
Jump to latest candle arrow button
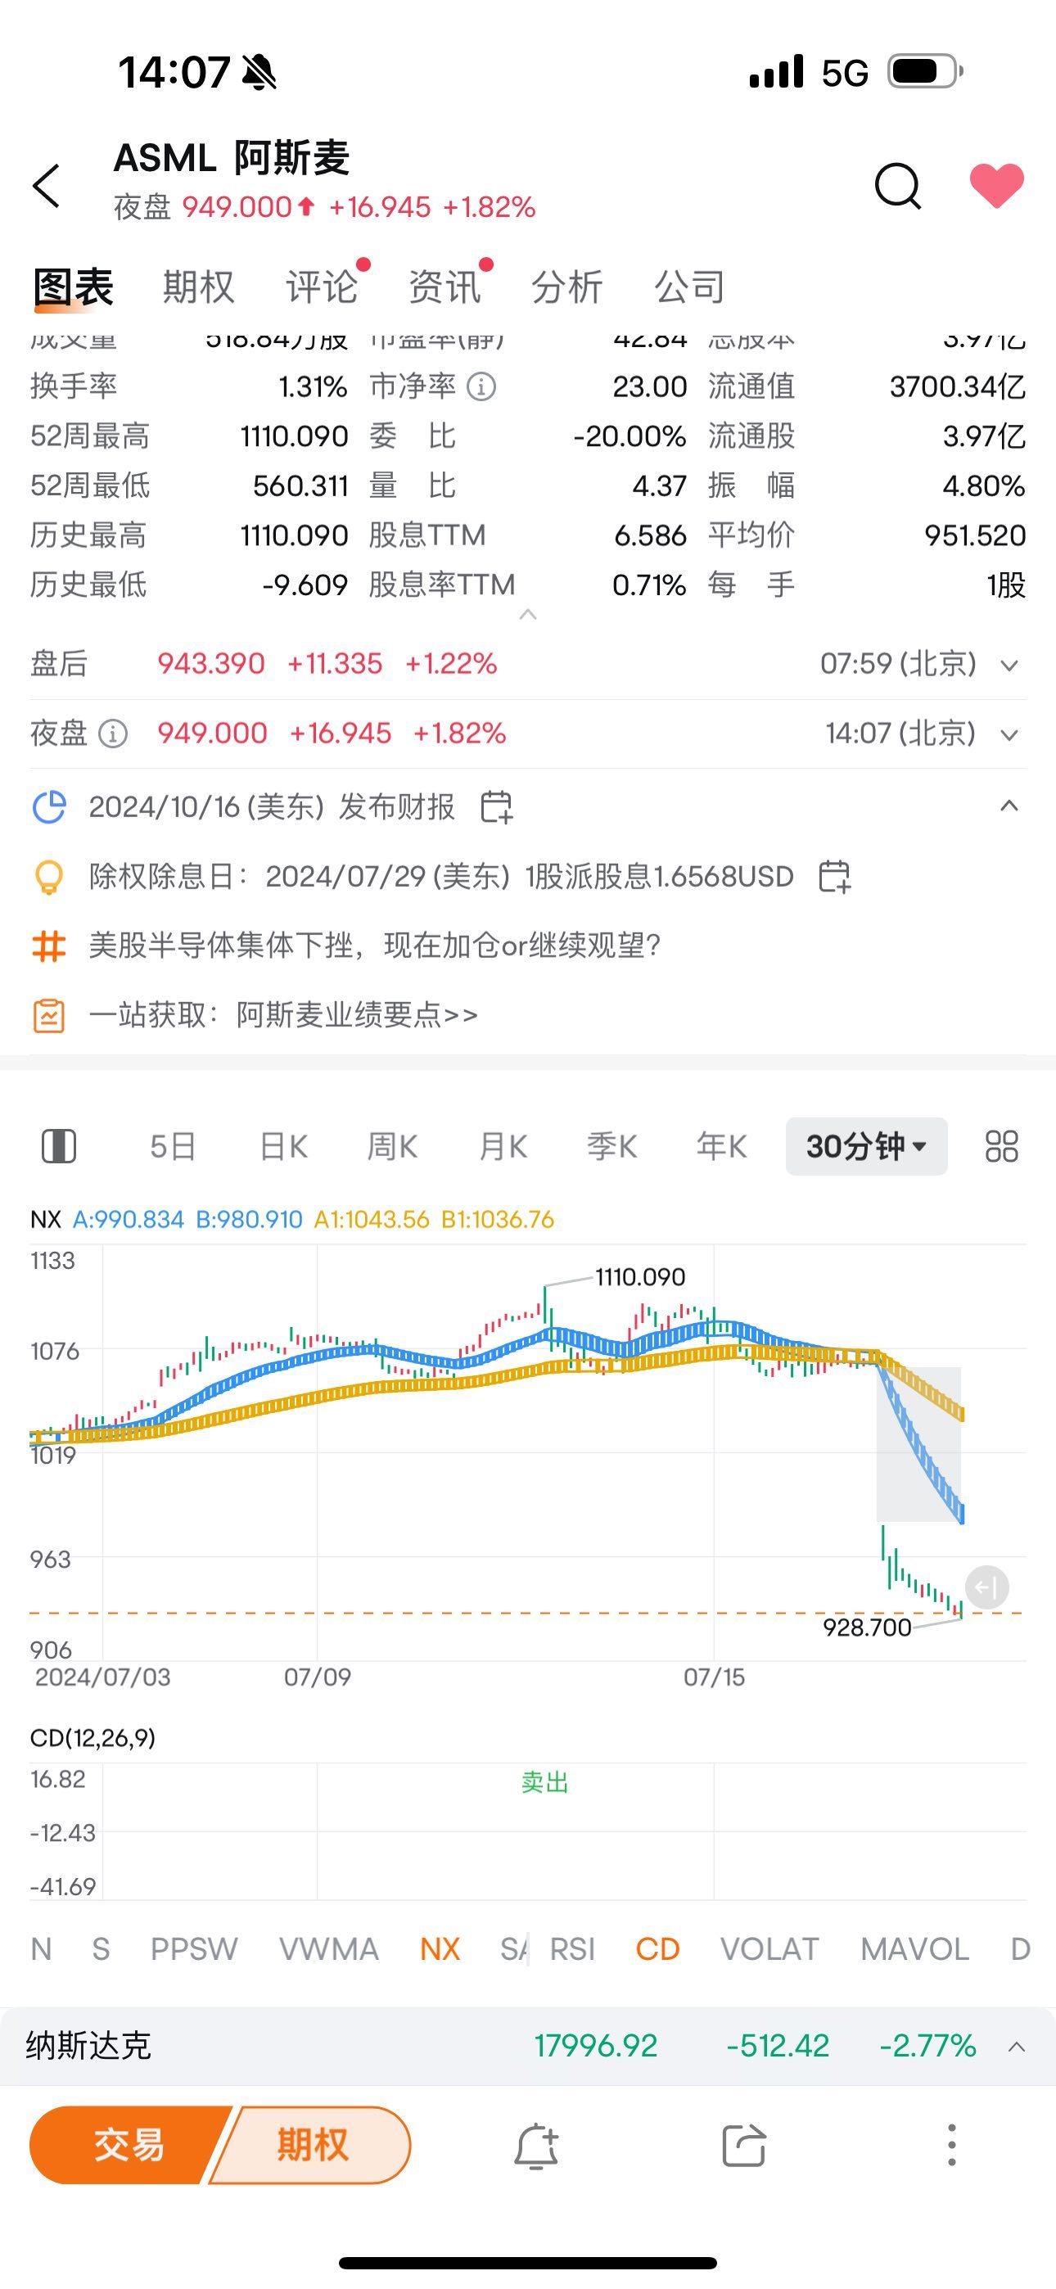[x=986, y=1587]
